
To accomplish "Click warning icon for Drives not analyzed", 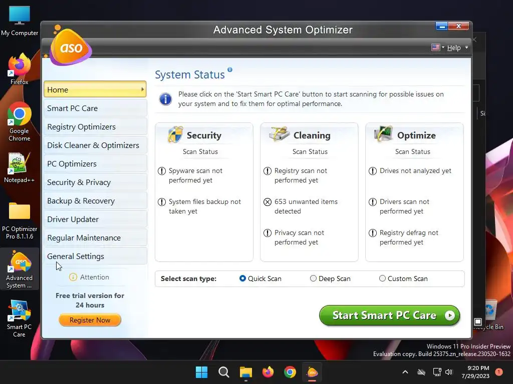I will (373, 171).
